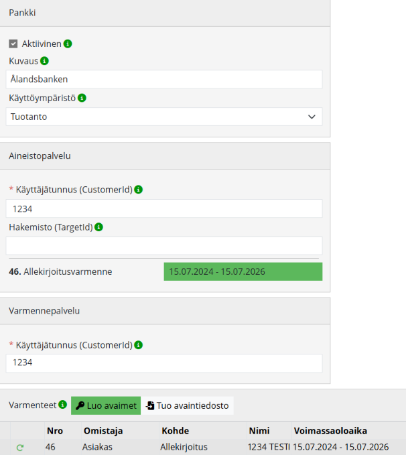The height and width of the screenshot is (457, 406).
Task: Select the Allekirjoitus cell in certificate row
Action: click(x=184, y=447)
